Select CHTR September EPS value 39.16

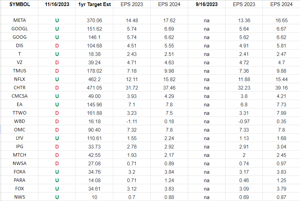[x=281, y=88]
